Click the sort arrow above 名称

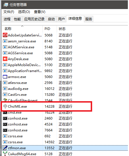(22, 26)
